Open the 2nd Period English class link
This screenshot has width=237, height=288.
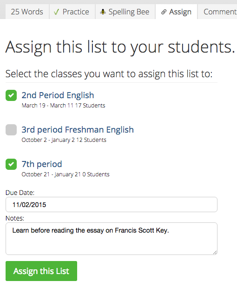point(58,95)
